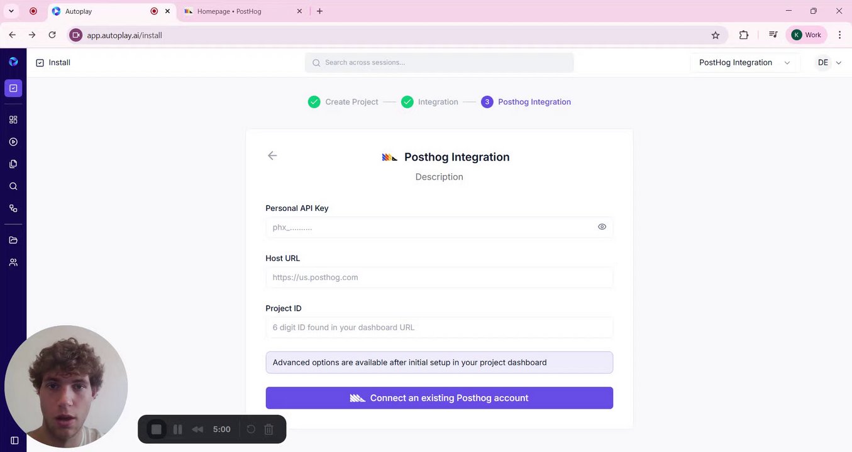Open the dashboard grid sidebar icon
Viewport: 852px width, 452px height.
click(x=13, y=120)
